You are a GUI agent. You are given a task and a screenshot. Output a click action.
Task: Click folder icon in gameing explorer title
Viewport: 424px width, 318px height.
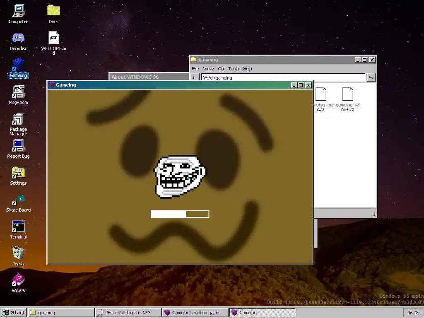[x=194, y=60]
